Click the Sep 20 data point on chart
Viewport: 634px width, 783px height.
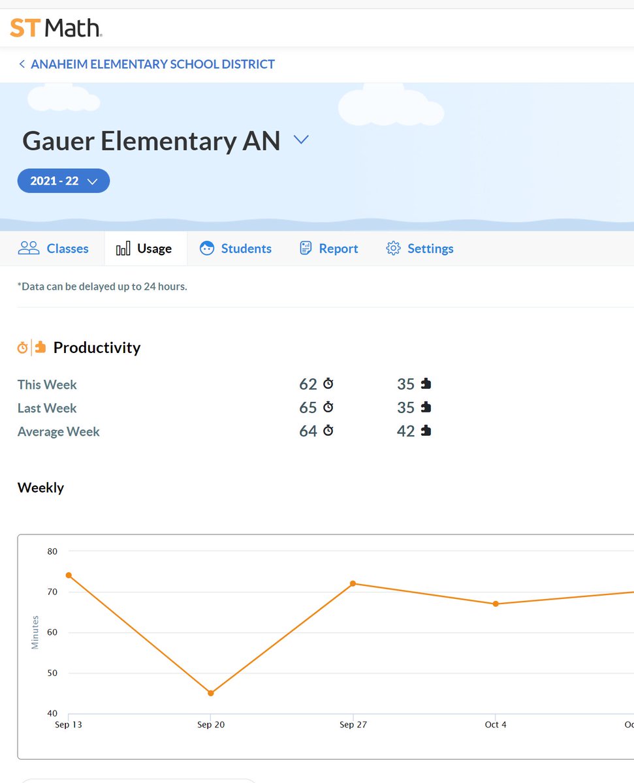tap(210, 693)
